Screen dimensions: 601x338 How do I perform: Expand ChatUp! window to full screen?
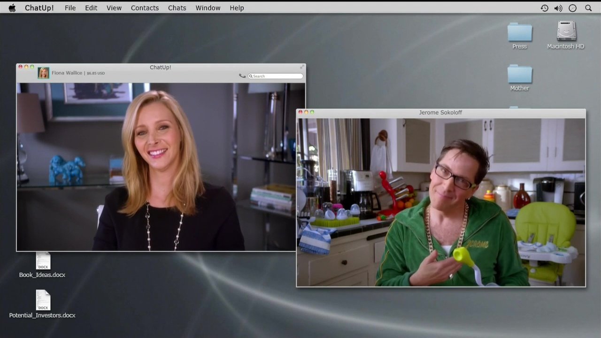pyautogui.click(x=302, y=67)
